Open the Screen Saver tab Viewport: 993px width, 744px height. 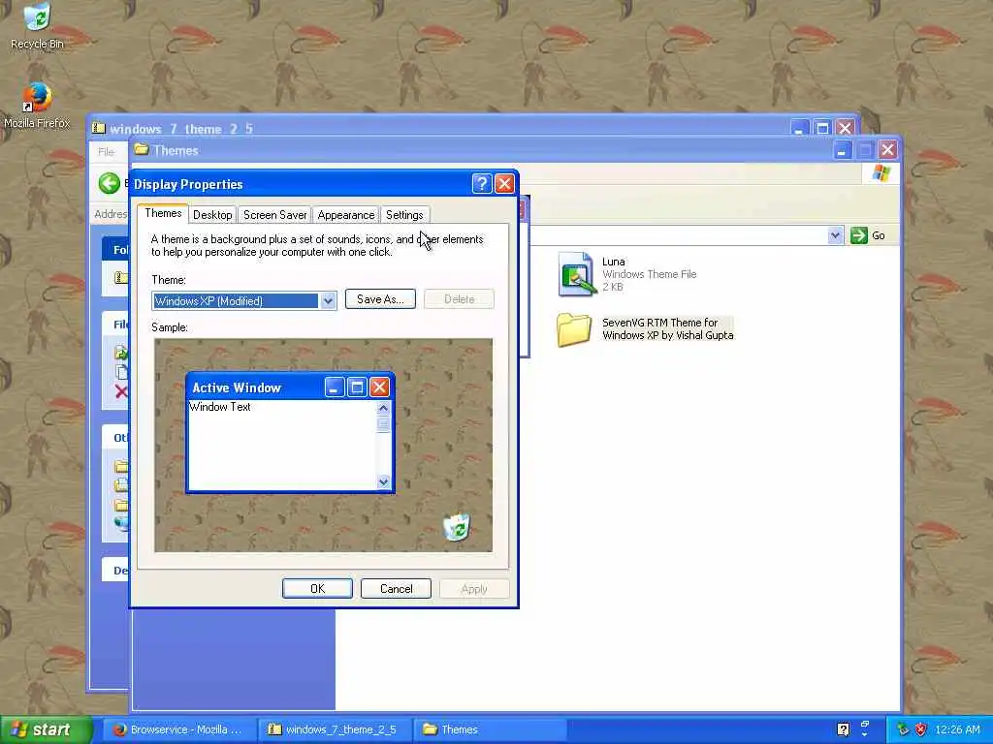(274, 215)
